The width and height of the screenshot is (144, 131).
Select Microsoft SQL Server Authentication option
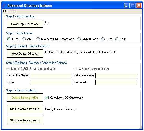tap(8, 69)
